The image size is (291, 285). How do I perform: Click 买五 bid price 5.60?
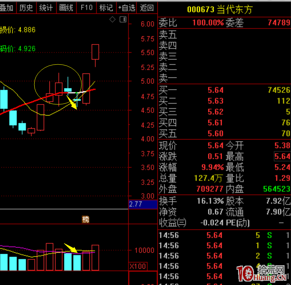coord(215,133)
